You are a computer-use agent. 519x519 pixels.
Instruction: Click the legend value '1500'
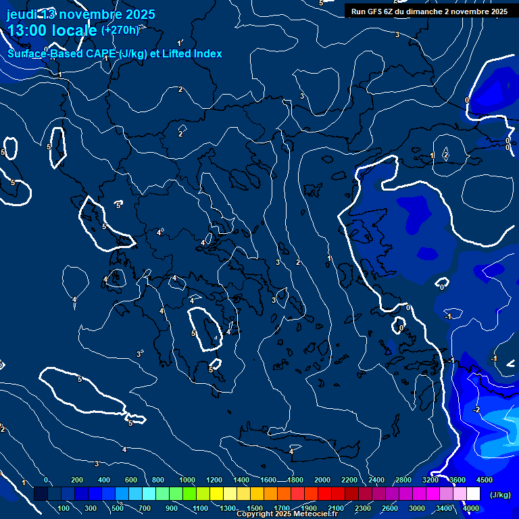(255, 508)
